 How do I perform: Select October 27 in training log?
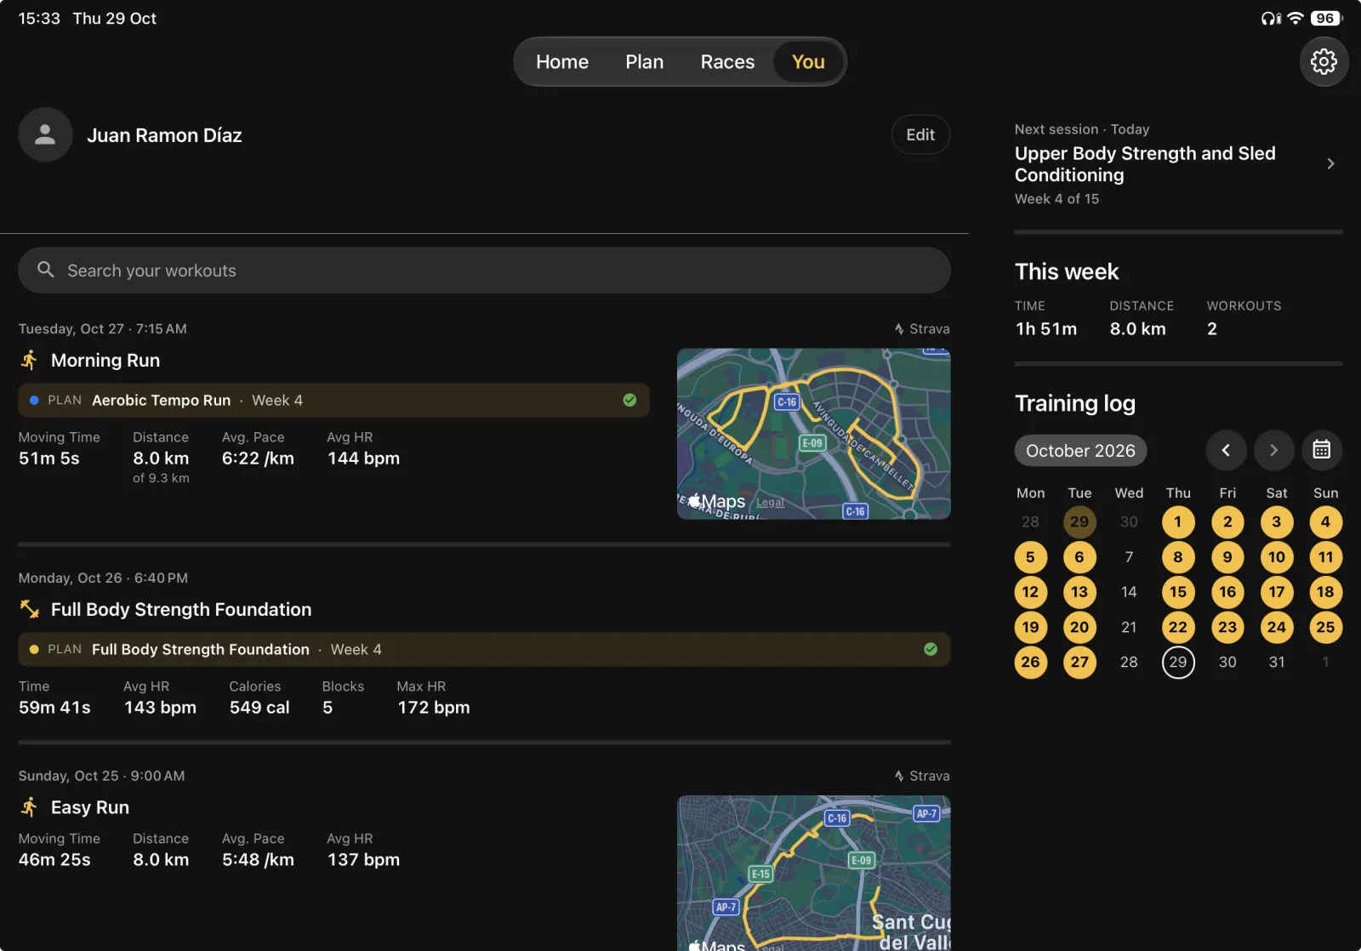[x=1079, y=662]
